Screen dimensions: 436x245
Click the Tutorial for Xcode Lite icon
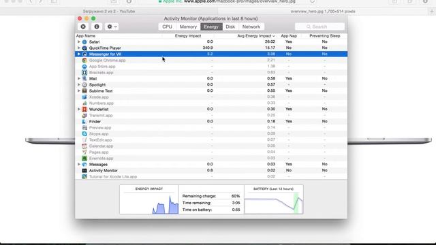(x=84, y=177)
